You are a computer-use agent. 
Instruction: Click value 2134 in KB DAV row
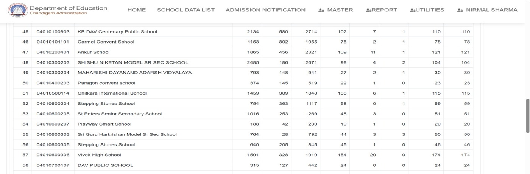tap(253, 32)
